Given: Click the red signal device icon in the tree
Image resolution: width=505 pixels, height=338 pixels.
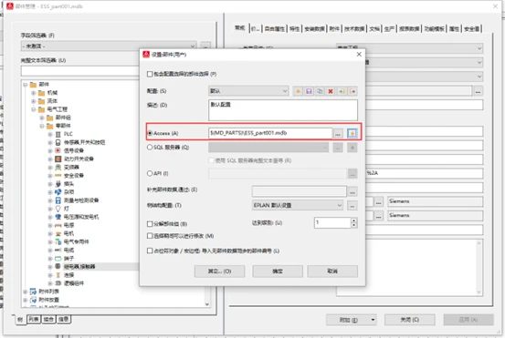Looking at the screenshot, I should click(x=58, y=150).
